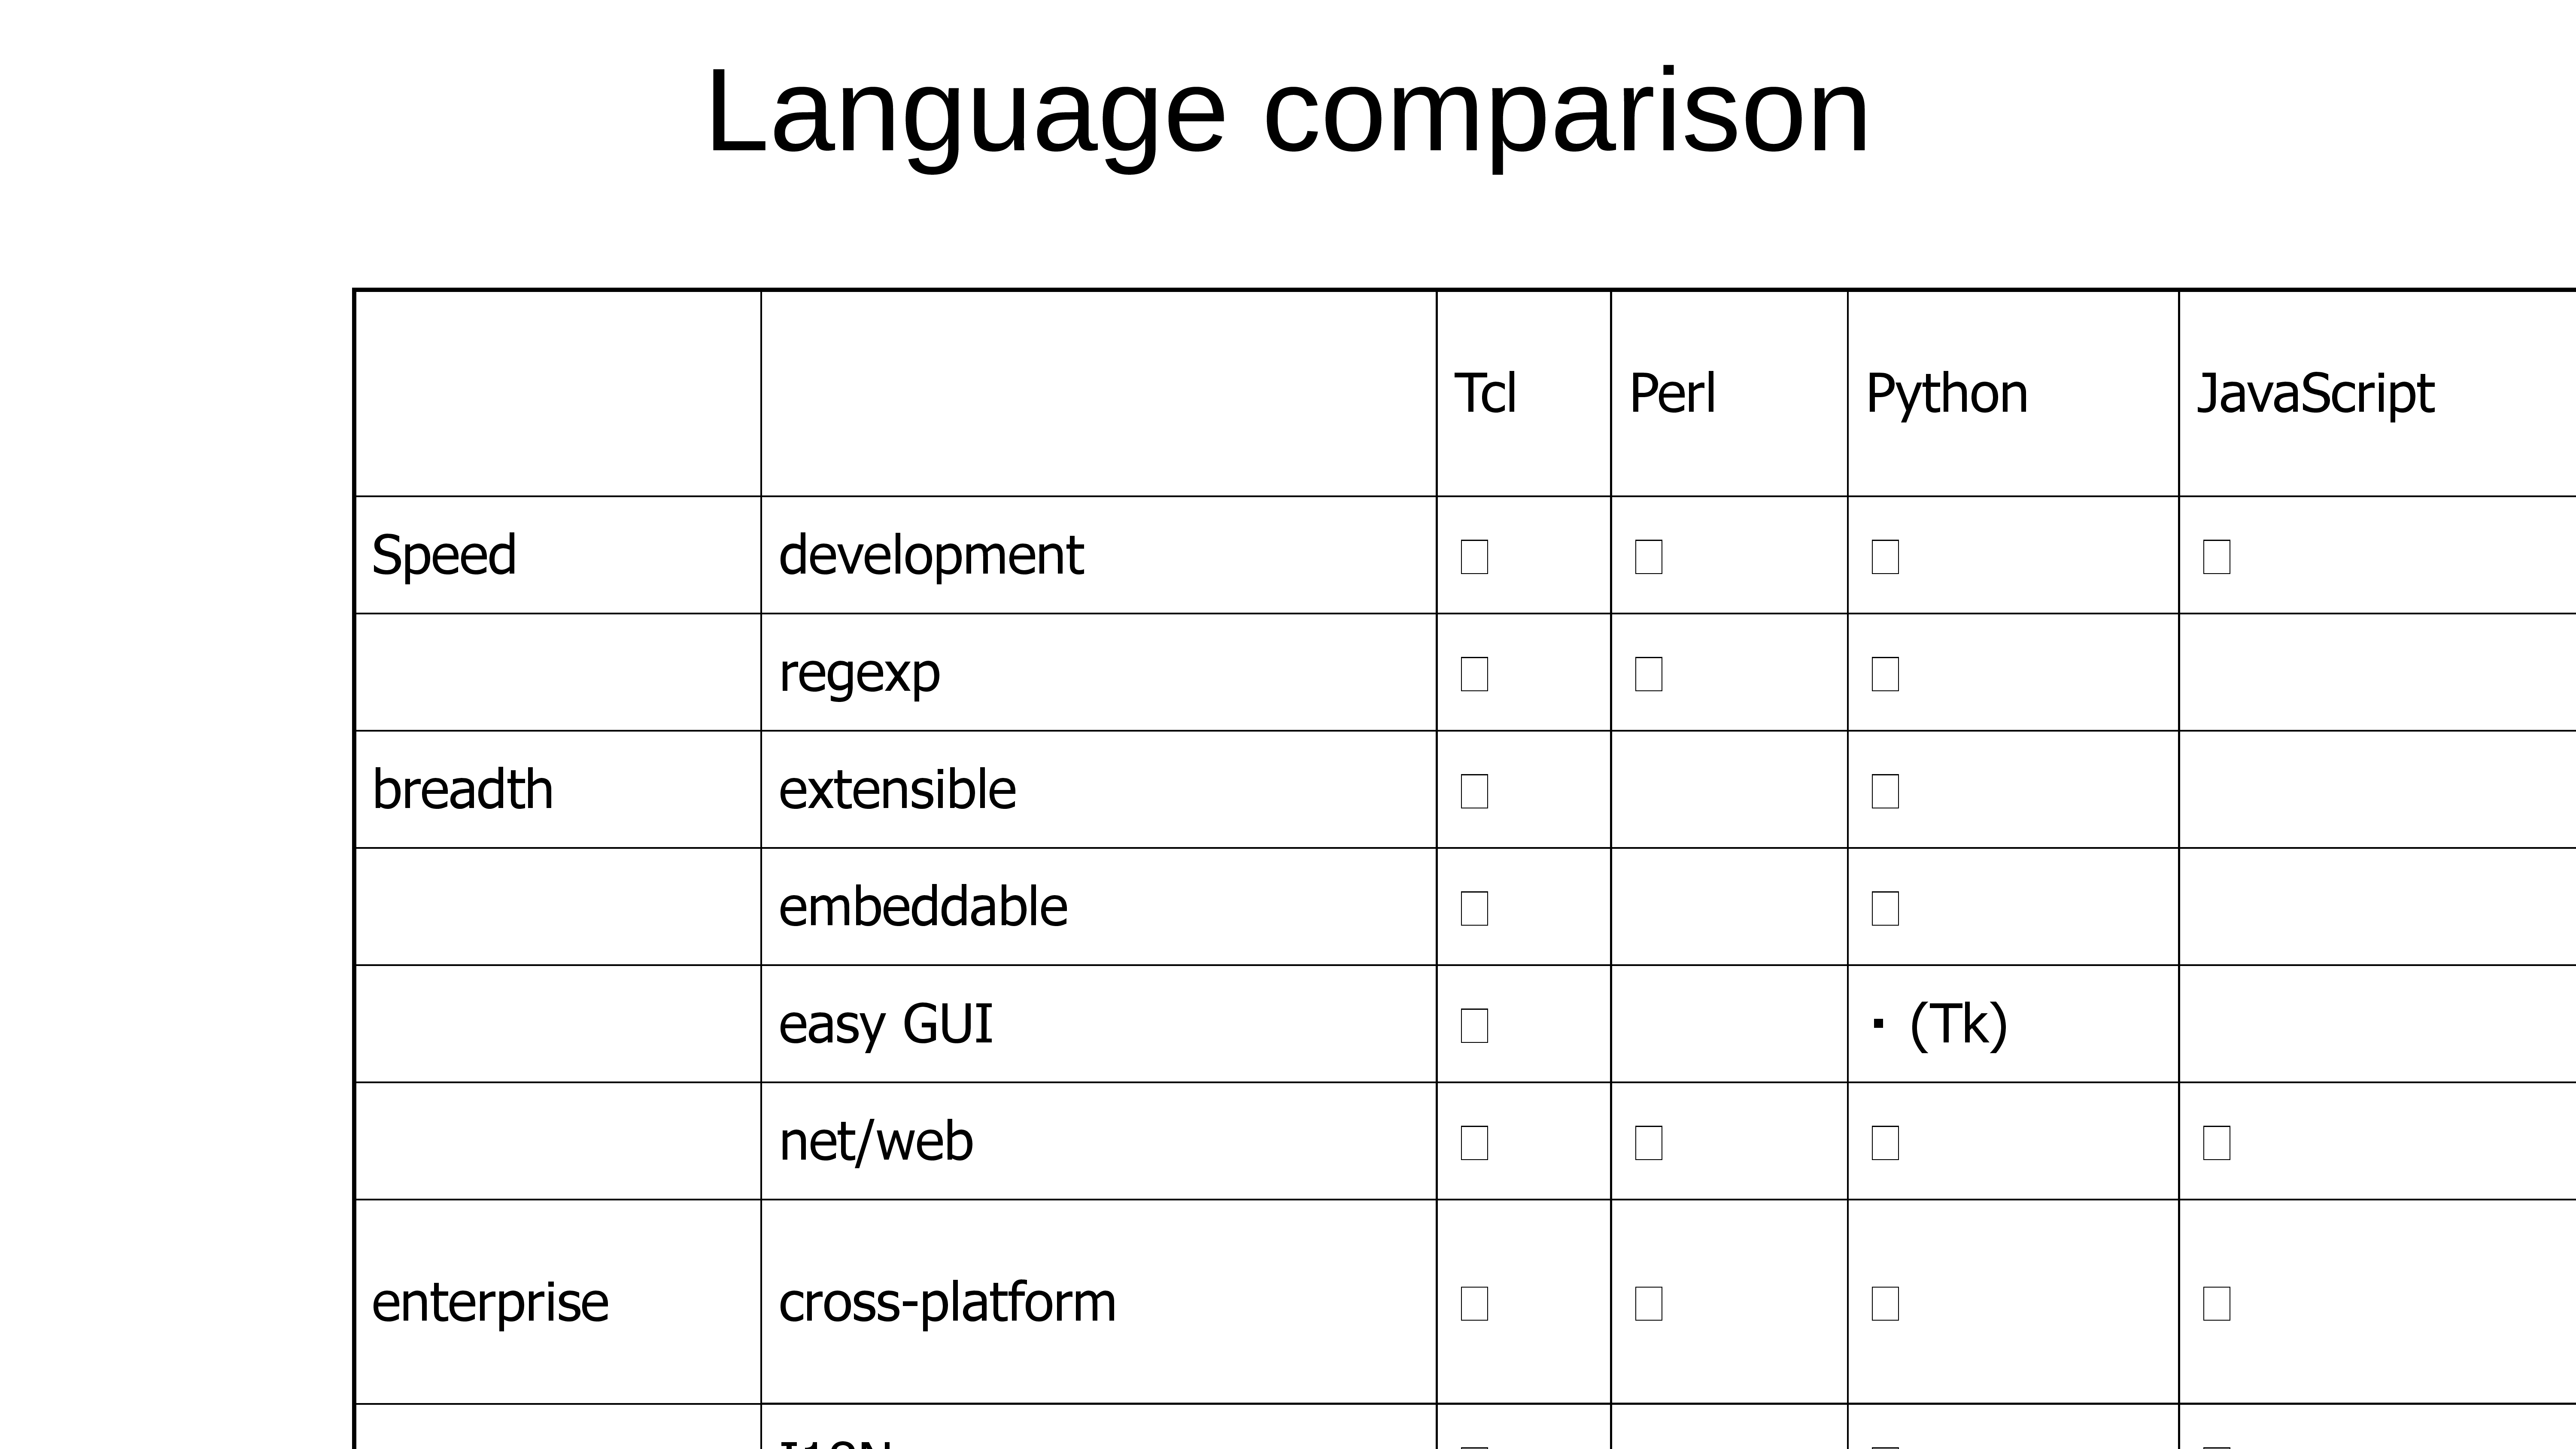Click the JavaScript column header

tap(2315, 393)
